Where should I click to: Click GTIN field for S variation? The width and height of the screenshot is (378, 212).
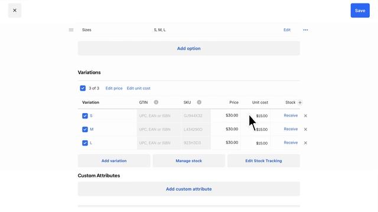[x=158, y=116]
